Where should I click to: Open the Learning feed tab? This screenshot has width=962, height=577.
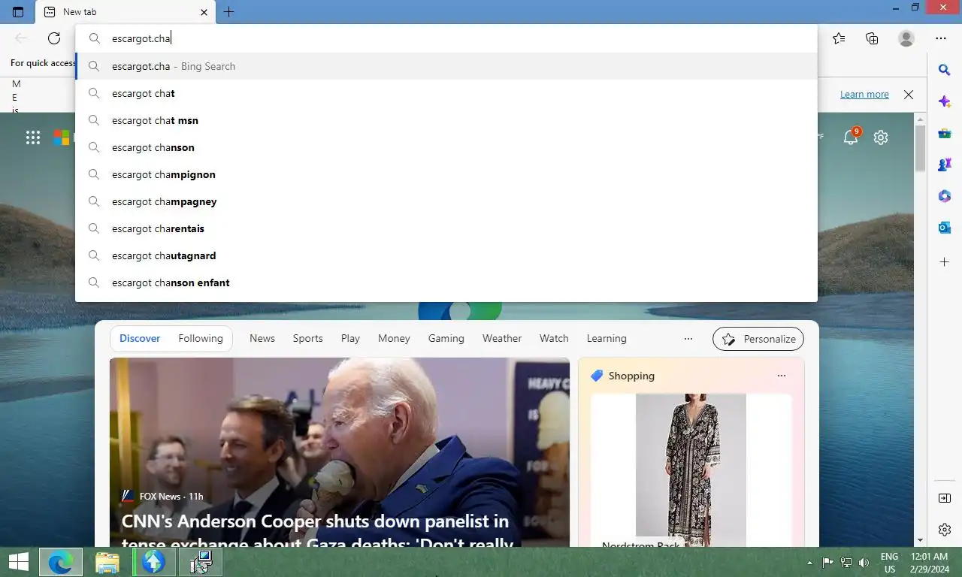click(x=607, y=339)
